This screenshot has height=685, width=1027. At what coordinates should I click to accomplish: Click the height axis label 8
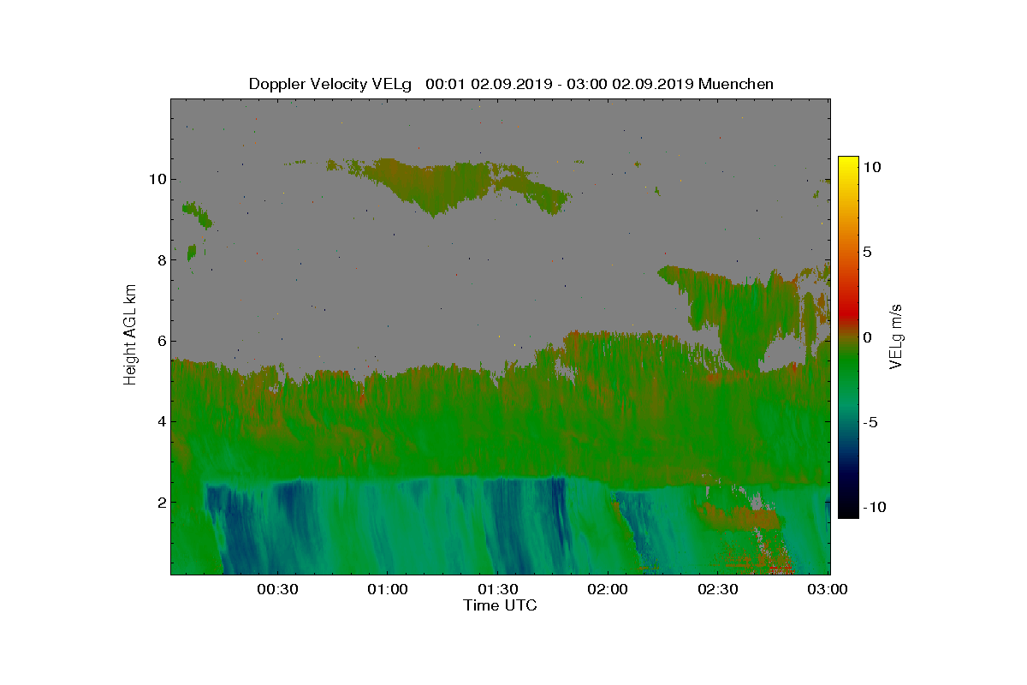coord(161,259)
